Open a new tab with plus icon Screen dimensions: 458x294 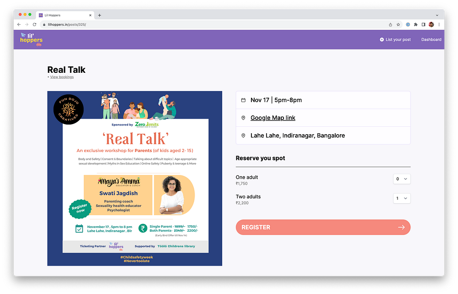click(x=99, y=15)
